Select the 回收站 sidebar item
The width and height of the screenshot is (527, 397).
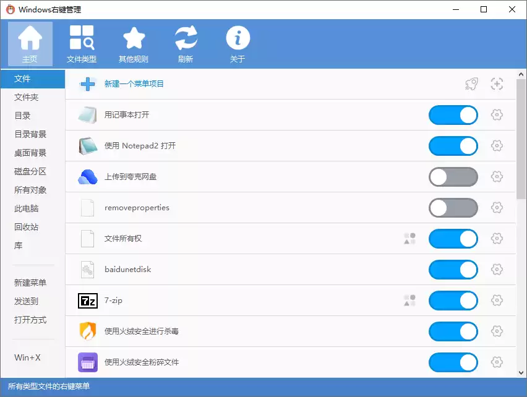[27, 227]
